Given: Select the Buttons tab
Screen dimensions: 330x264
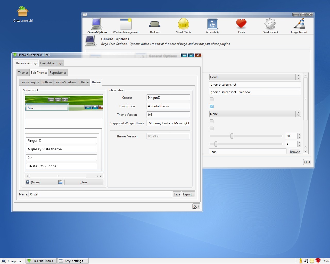Looking at the screenshot, I should [x=47, y=82].
